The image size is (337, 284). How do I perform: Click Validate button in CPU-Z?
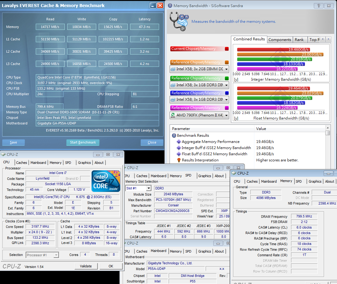point(86,266)
